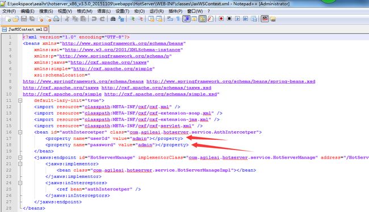The height and width of the screenshot is (212, 369).
Task: Click the Paste clipboard icon
Action: [83, 19]
